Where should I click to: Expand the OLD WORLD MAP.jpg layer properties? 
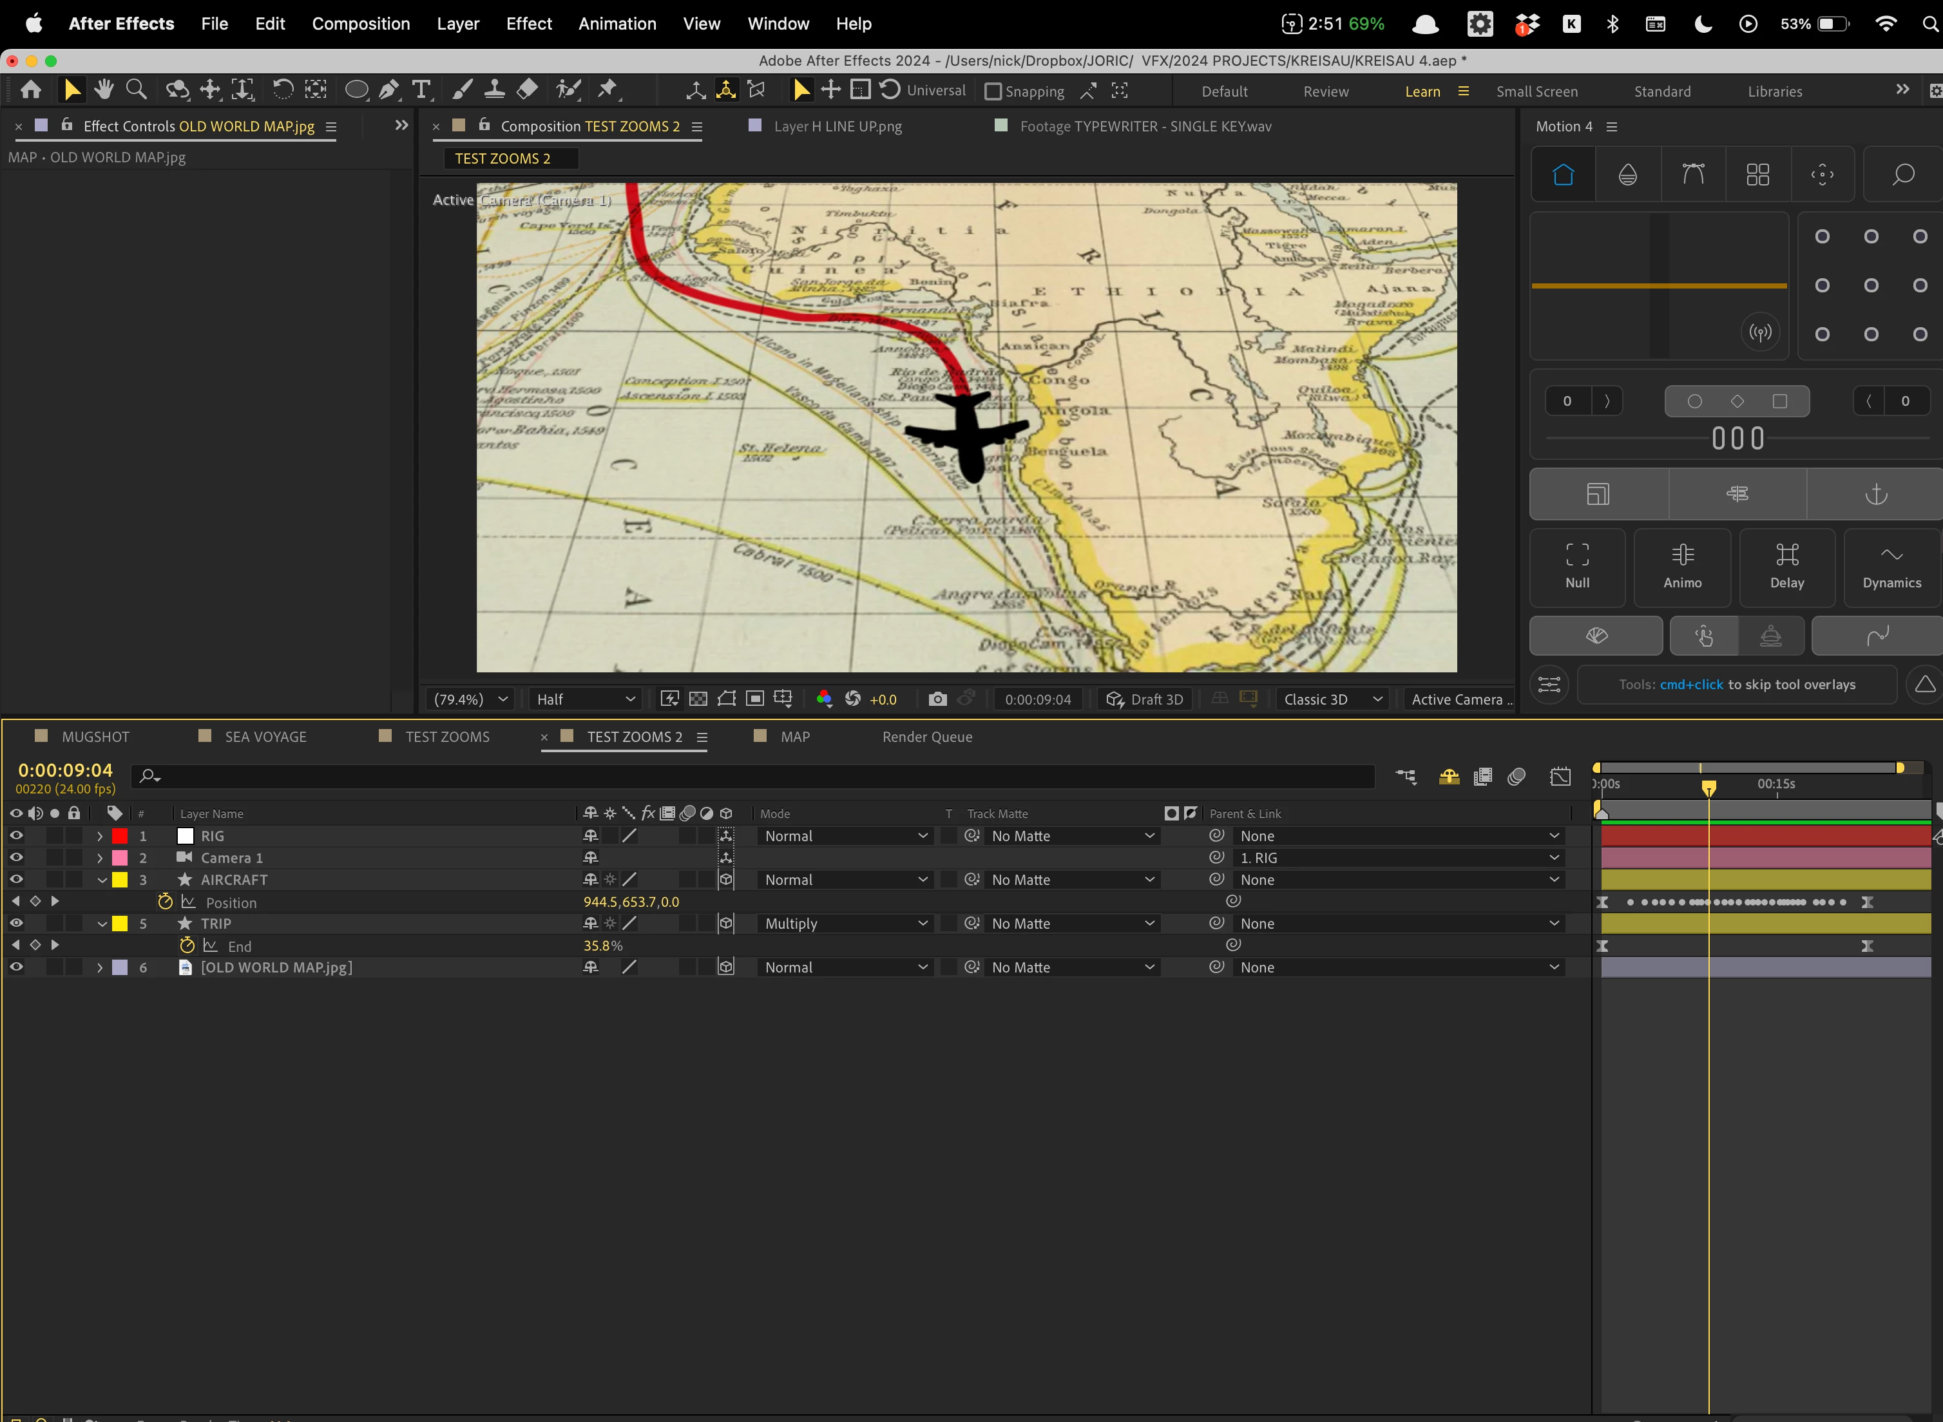(100, 967)
